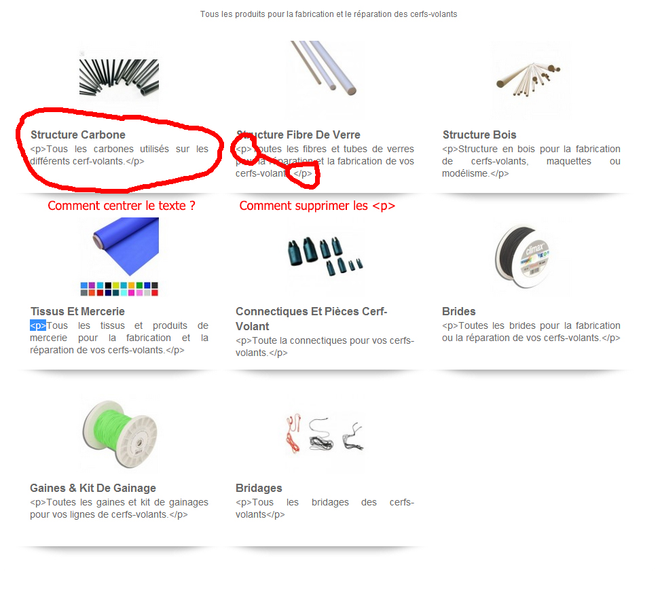Open the carbon tubes product image
The image size is (662, 604).
(x=119, y=77)
